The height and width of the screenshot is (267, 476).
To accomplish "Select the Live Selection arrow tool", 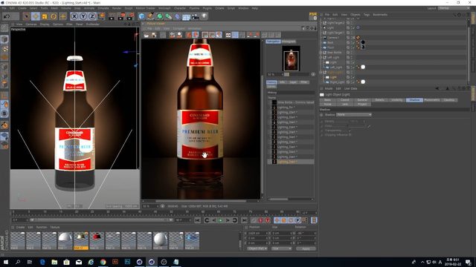I will click(x=27, y=16).
